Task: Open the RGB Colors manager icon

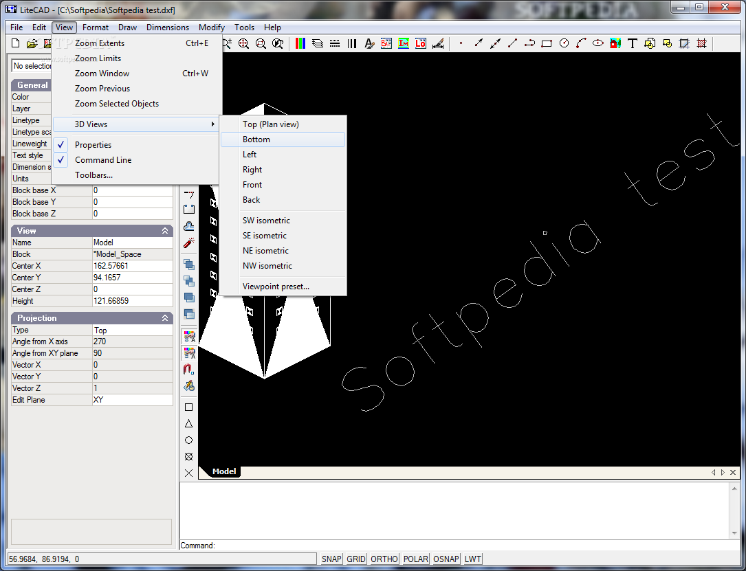Action: 300,44
